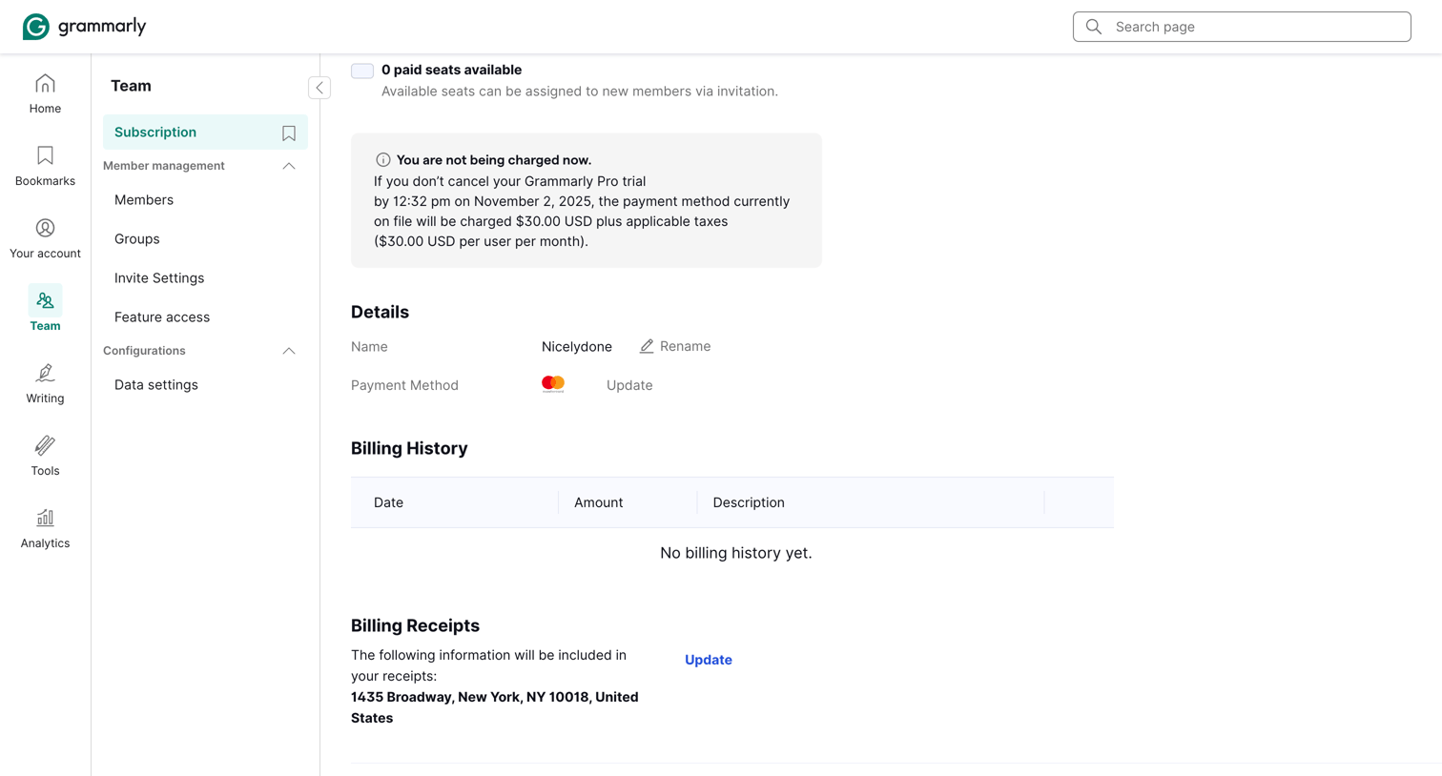Update the payment method
1442x776 pixels.
tap(629, 385)
